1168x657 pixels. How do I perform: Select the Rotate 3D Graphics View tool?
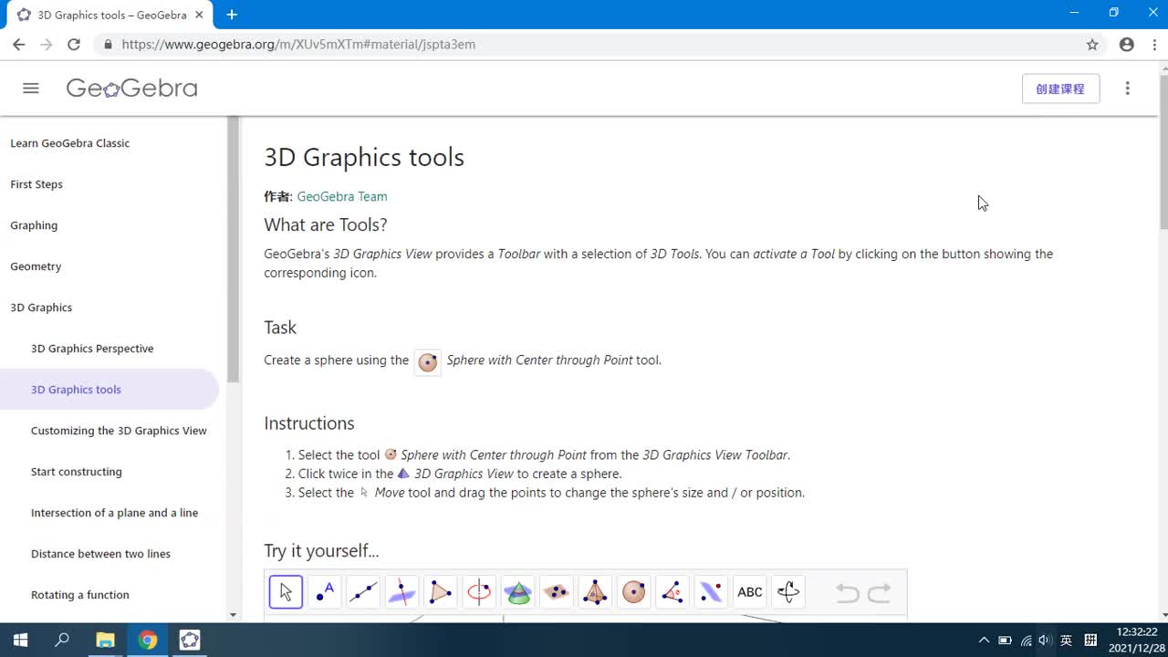(x=788, y=592)
